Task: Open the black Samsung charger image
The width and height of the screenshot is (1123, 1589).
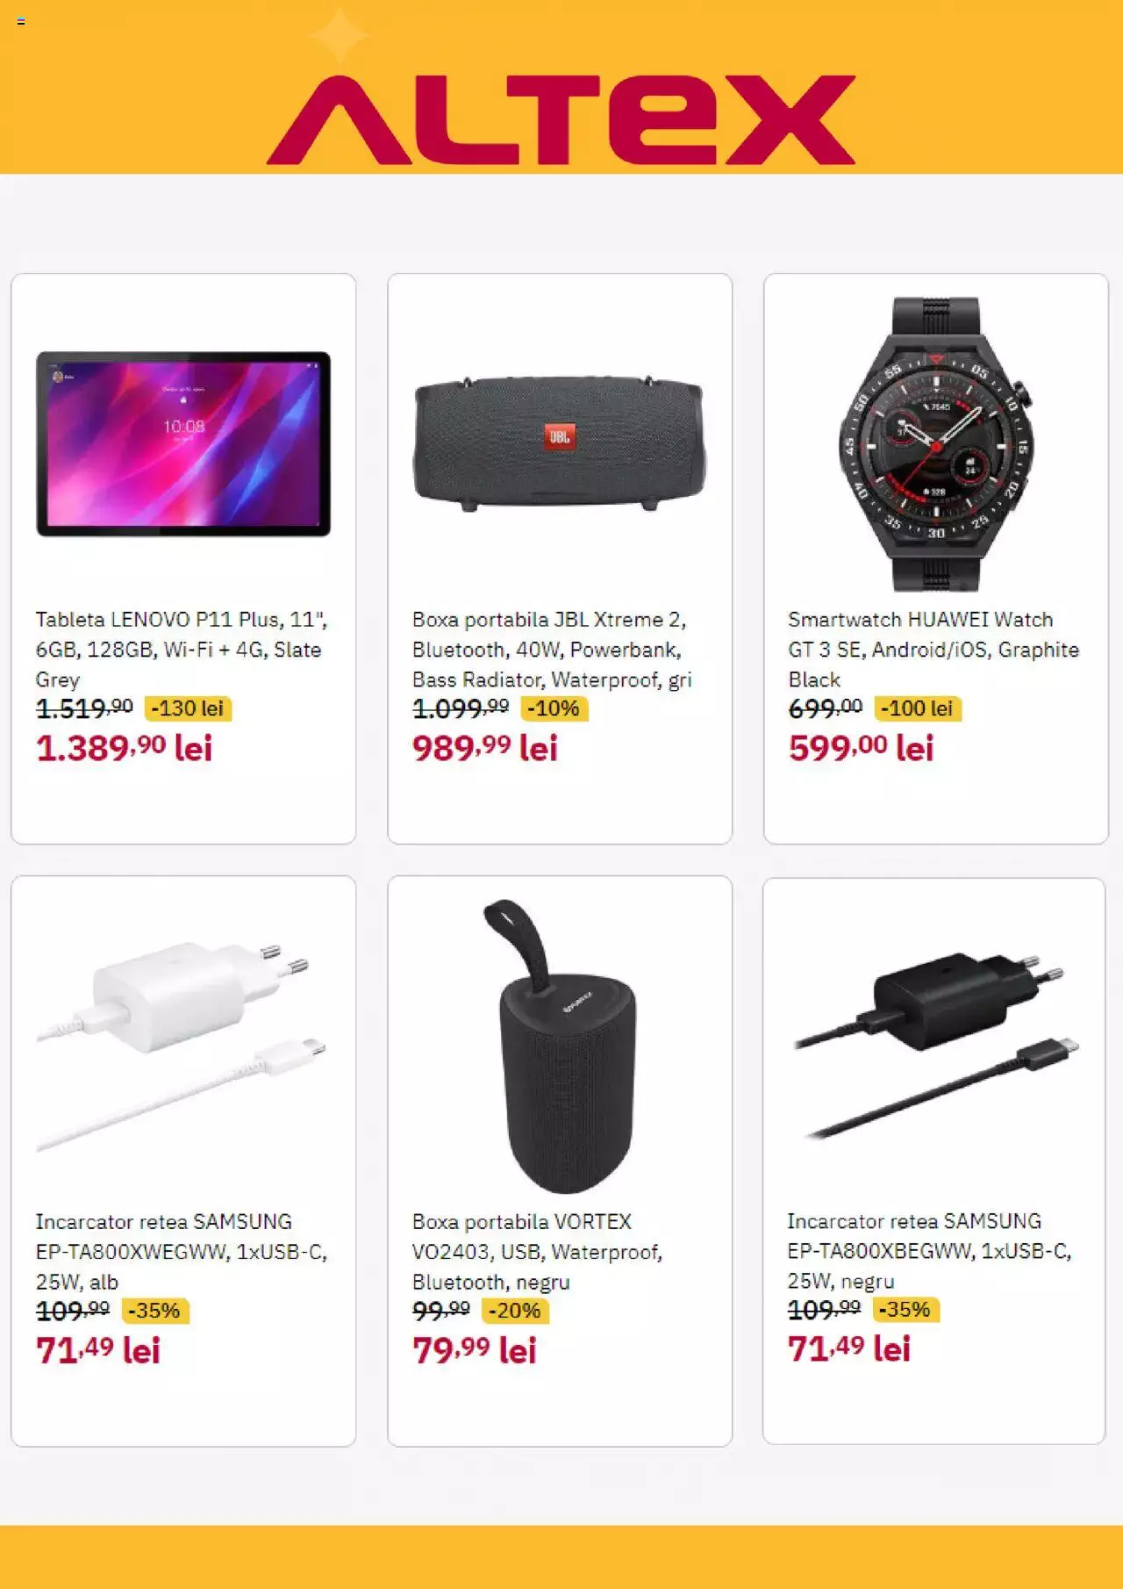Action: (x=935, y=1045)
